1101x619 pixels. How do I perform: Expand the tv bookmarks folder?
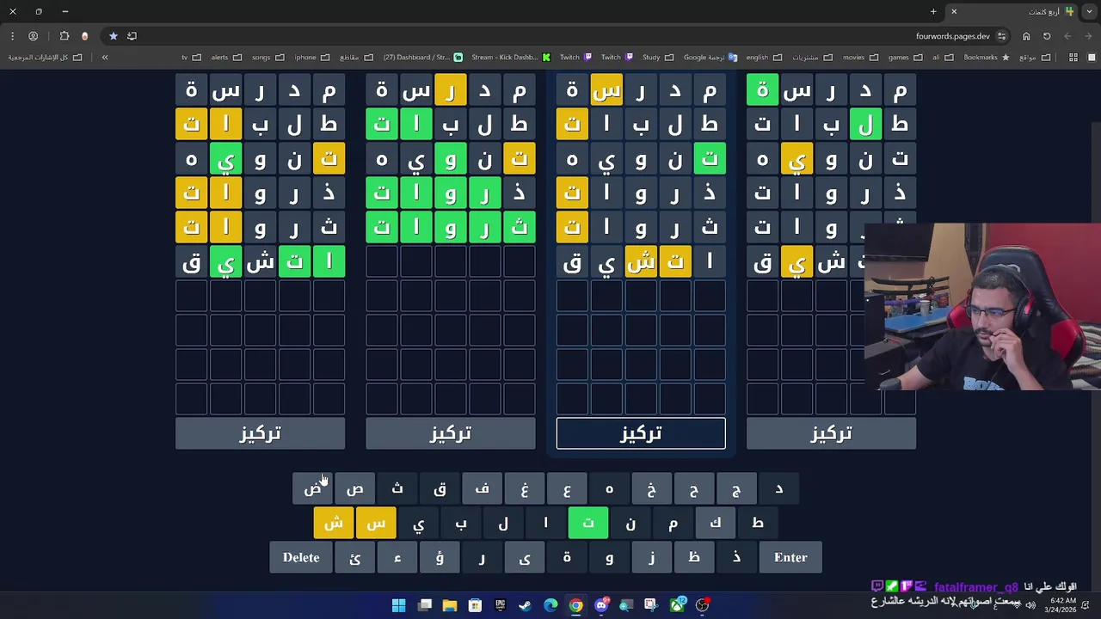click(x=191, y=58)
